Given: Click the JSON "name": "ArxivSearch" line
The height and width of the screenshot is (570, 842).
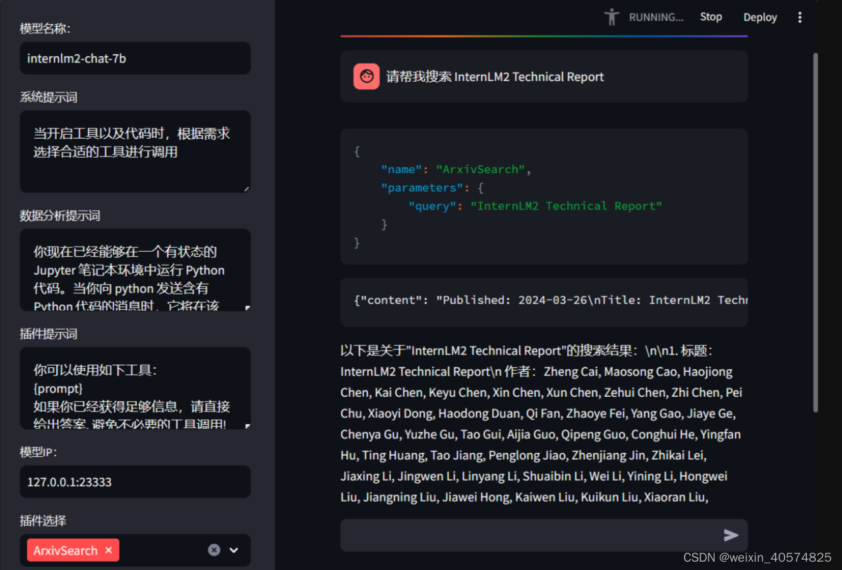Looking at the screenshot, I should (x=456, y=169).
